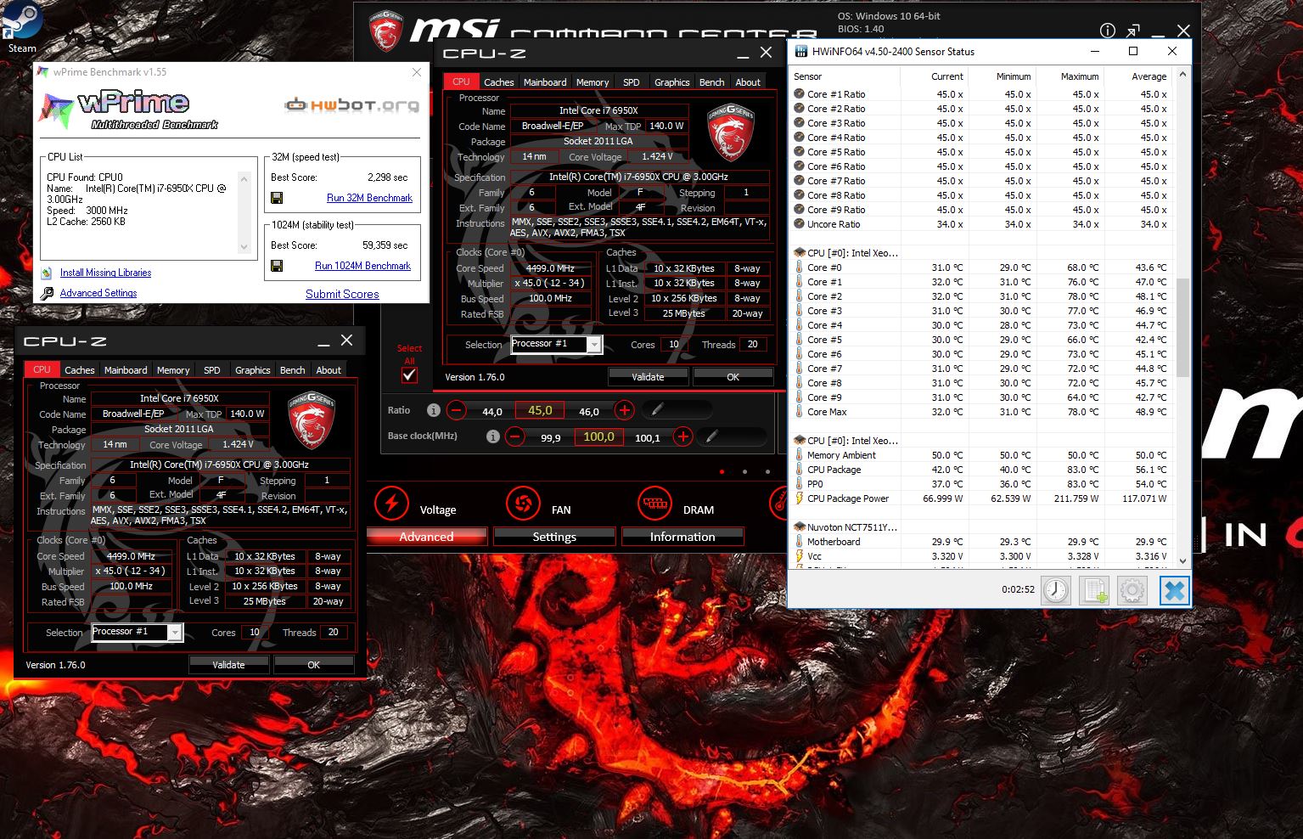1303x839 pixels.
Task: Click the Maximum column header in HWiNFO64
Action: coord(1080,76)
